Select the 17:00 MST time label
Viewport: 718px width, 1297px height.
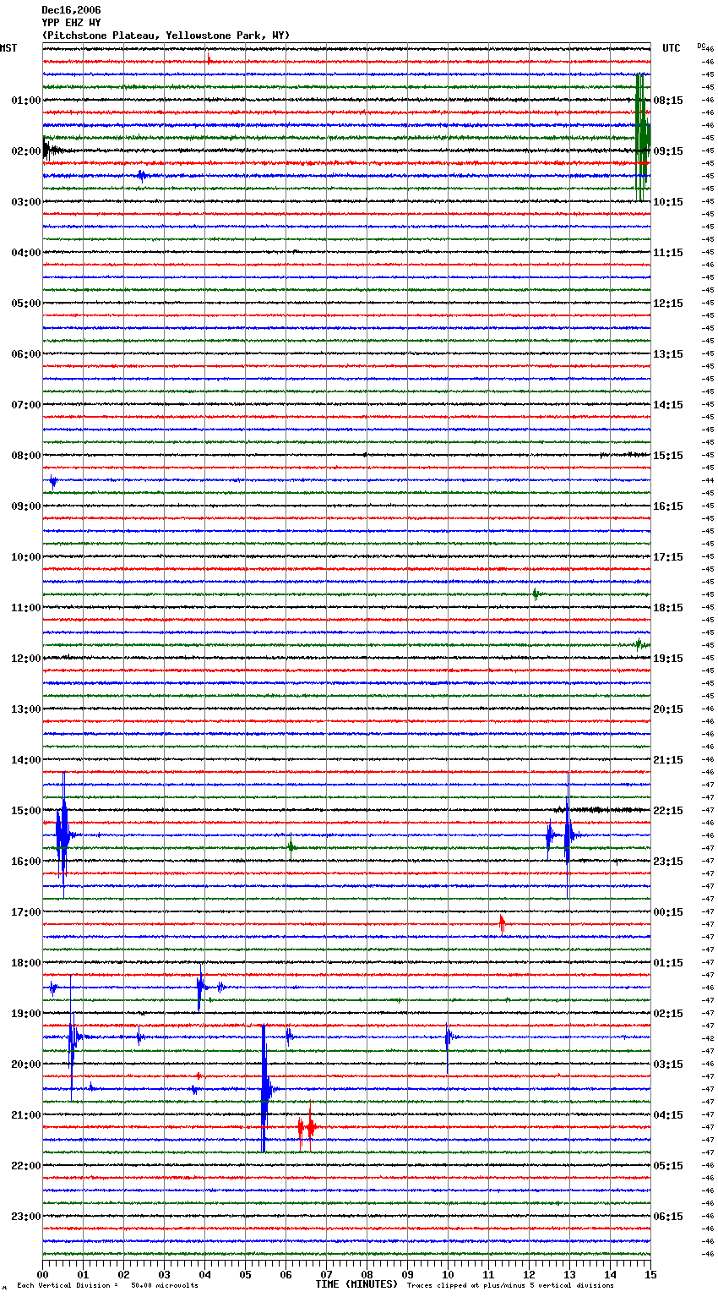tap(26, 912)
